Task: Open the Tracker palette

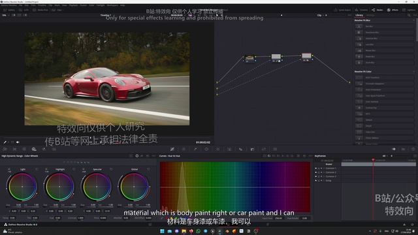Action: pyautogui.click(x=218, y=149)
